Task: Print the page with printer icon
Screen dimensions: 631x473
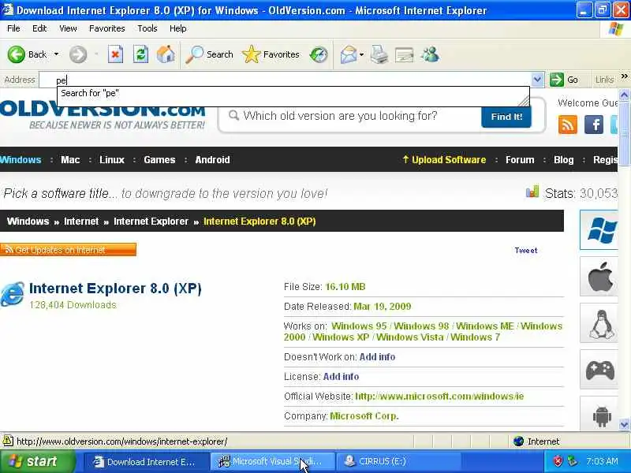Action: [x=379, y=54]
